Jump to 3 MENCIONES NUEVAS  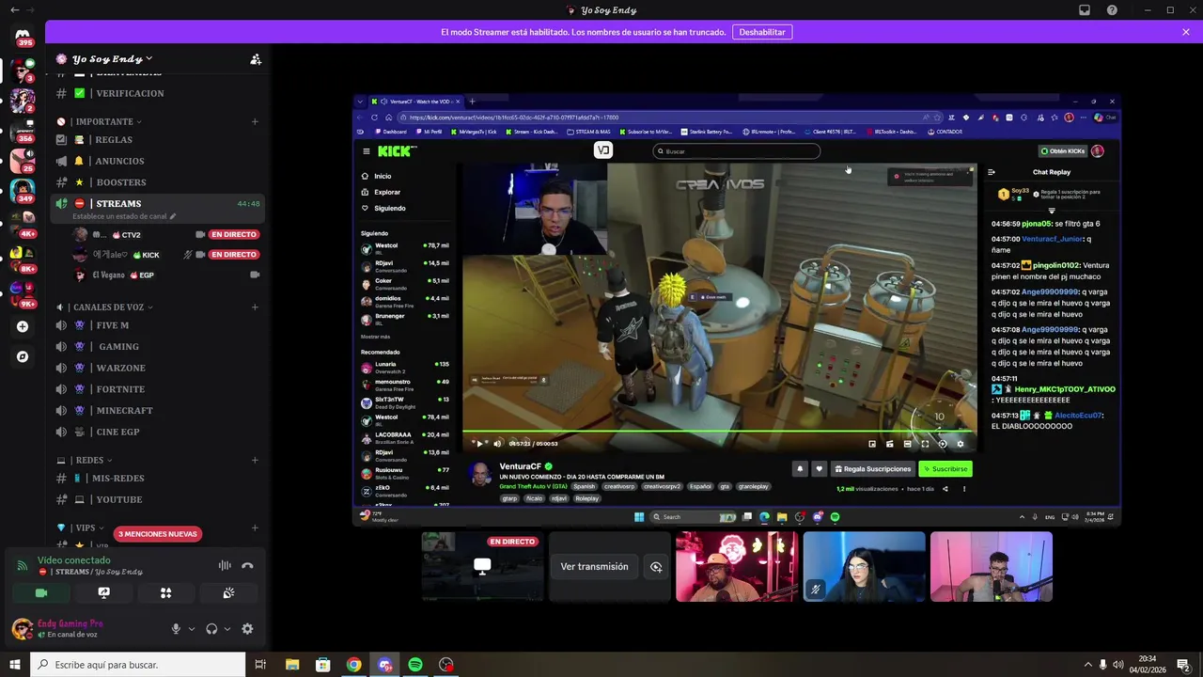[x=158, y=534]
